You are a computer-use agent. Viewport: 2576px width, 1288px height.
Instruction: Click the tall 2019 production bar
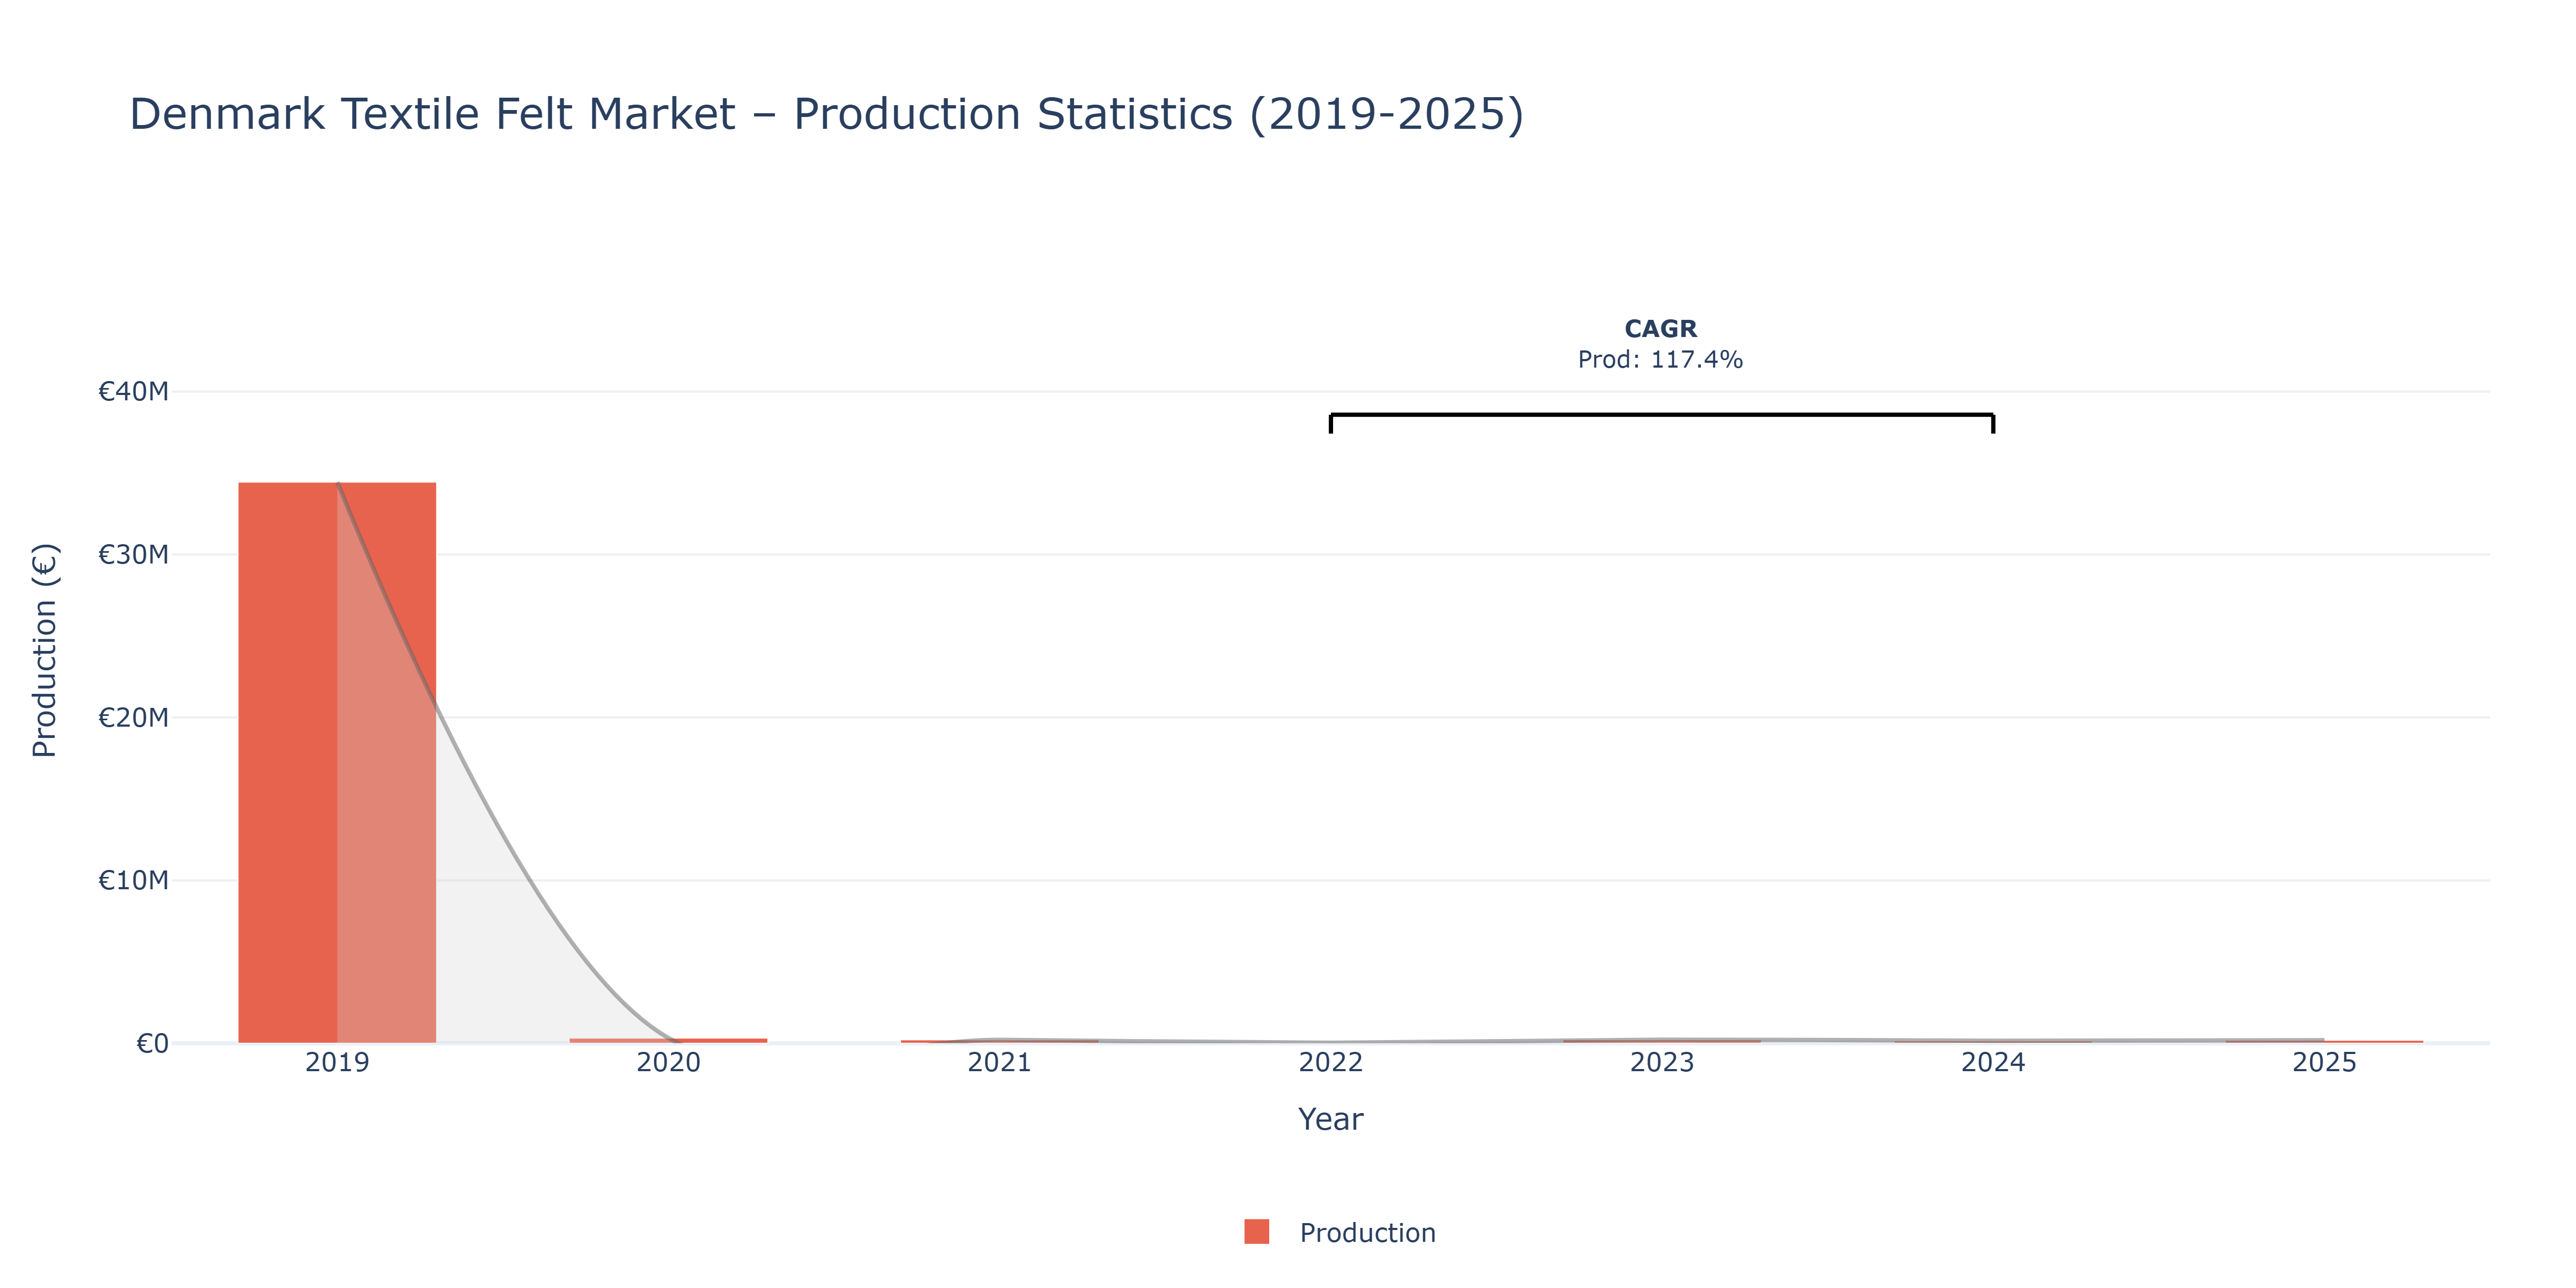[x=337, y=763]
